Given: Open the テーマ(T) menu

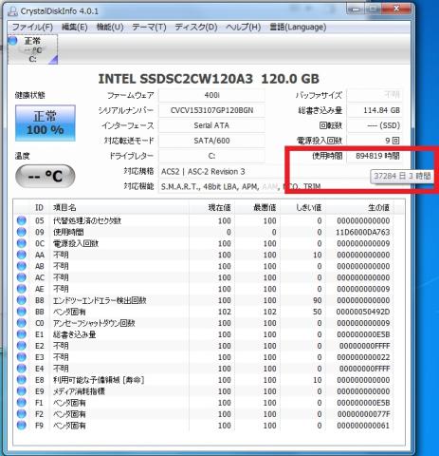Looking at the screenshot, I should pyautogui.click(x=149, y=28).
